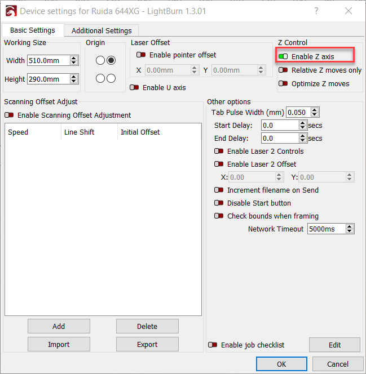
Task: Click the End Delay spinner arrows
Action: (303, 139)
